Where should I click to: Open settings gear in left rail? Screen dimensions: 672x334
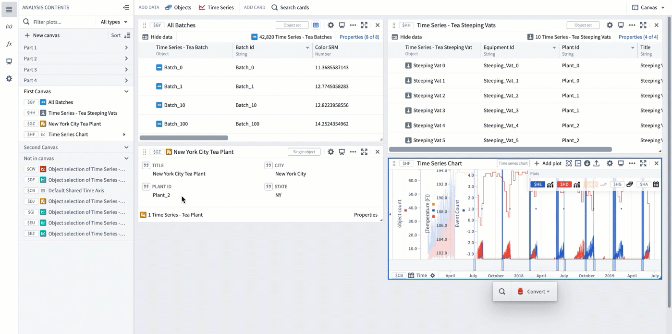click(9, 78)
